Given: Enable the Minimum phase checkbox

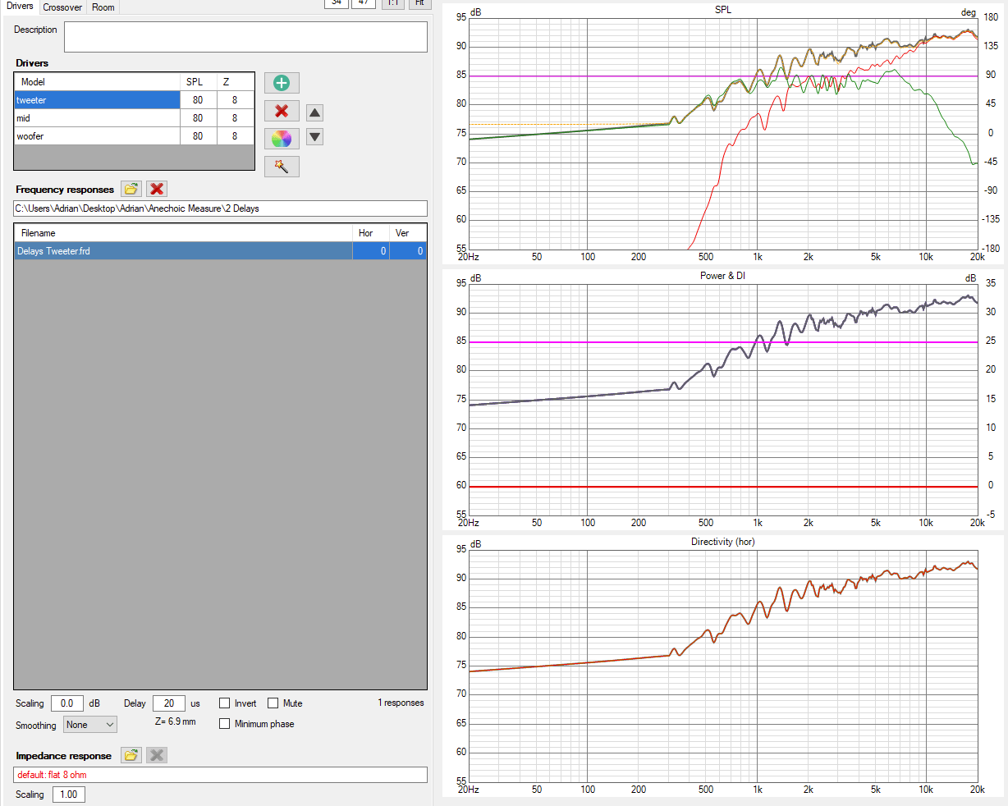Looking at the screenshot, I should [x=224, y=724].
